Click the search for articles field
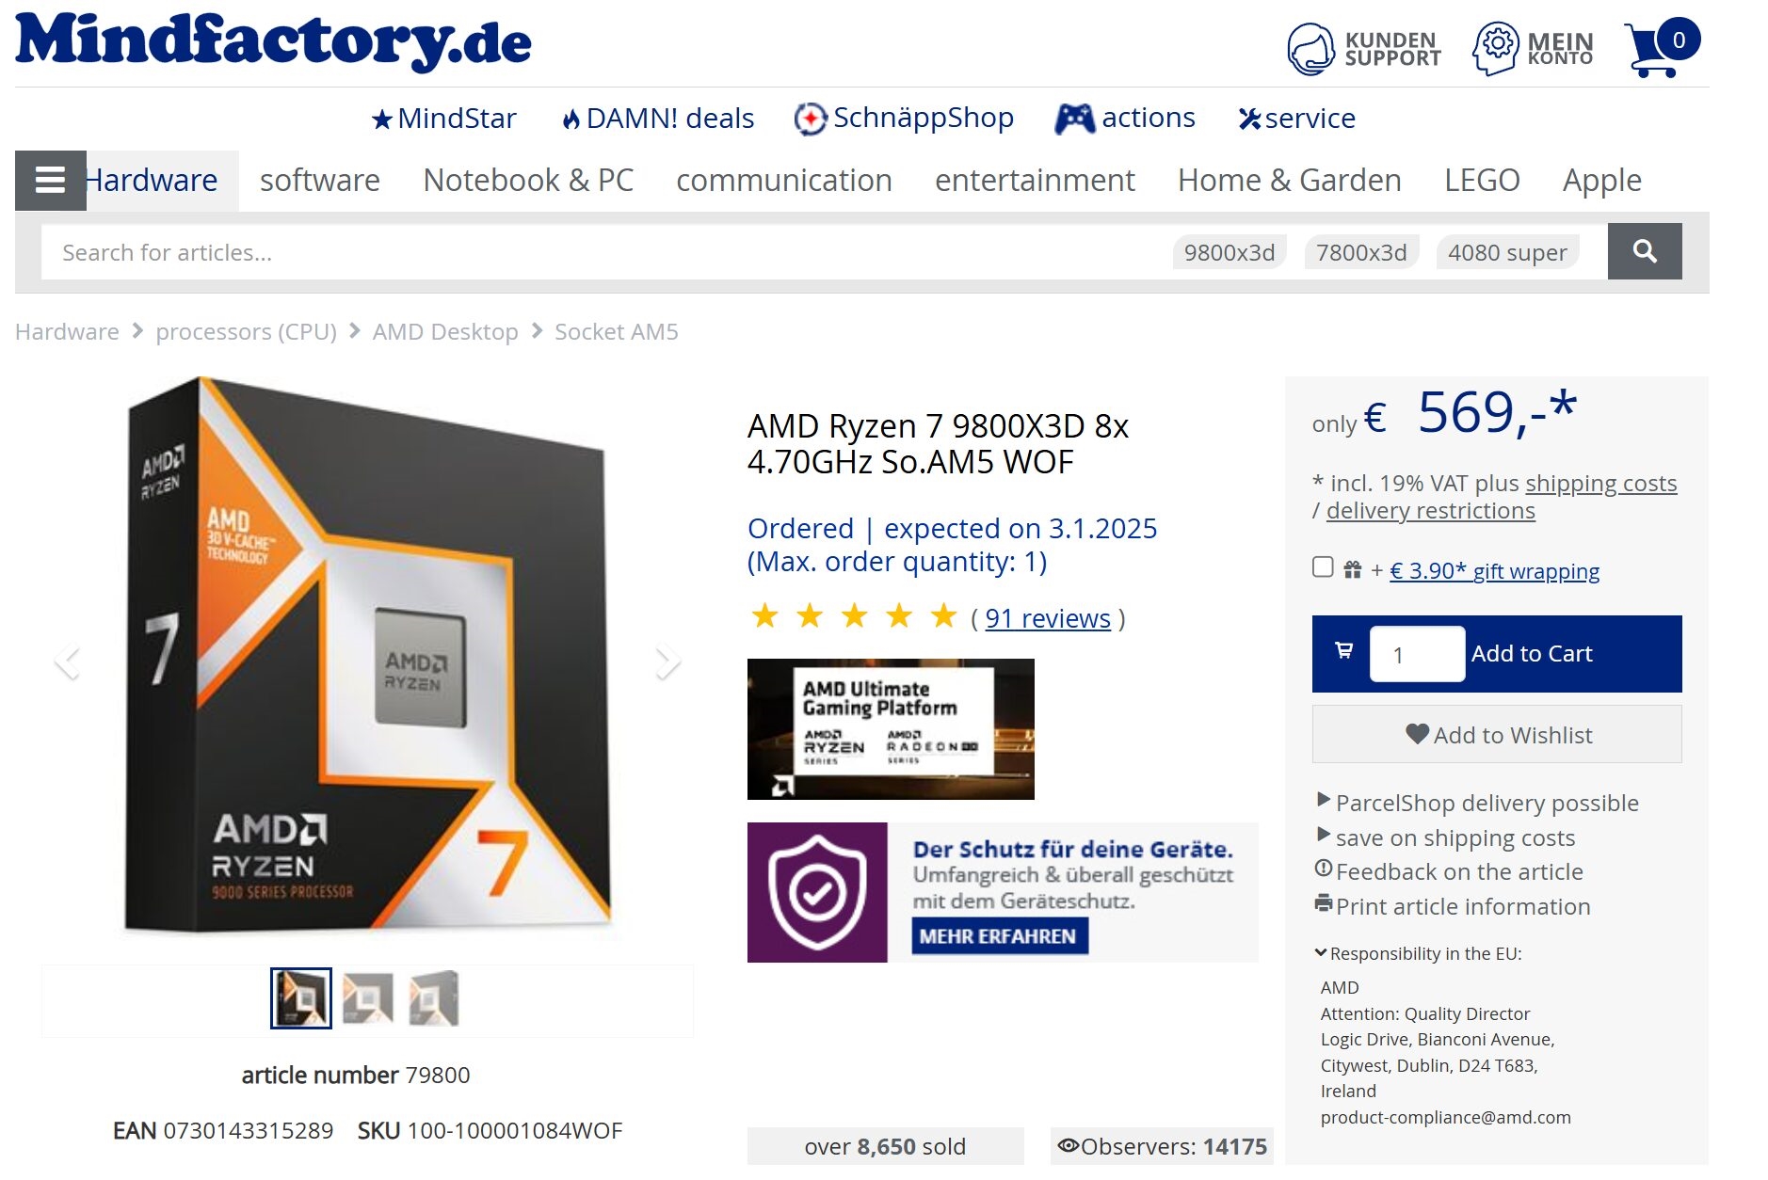This screenshot has height=1180, width=1768. click(x=603, y=252)
